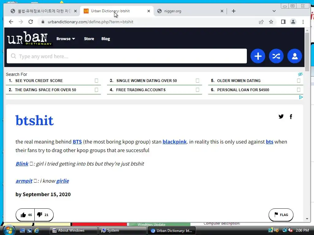This screenshot has width=314, height=235.
Task: Click the scrollbar down arrow
Action: [x=307, y=219]
